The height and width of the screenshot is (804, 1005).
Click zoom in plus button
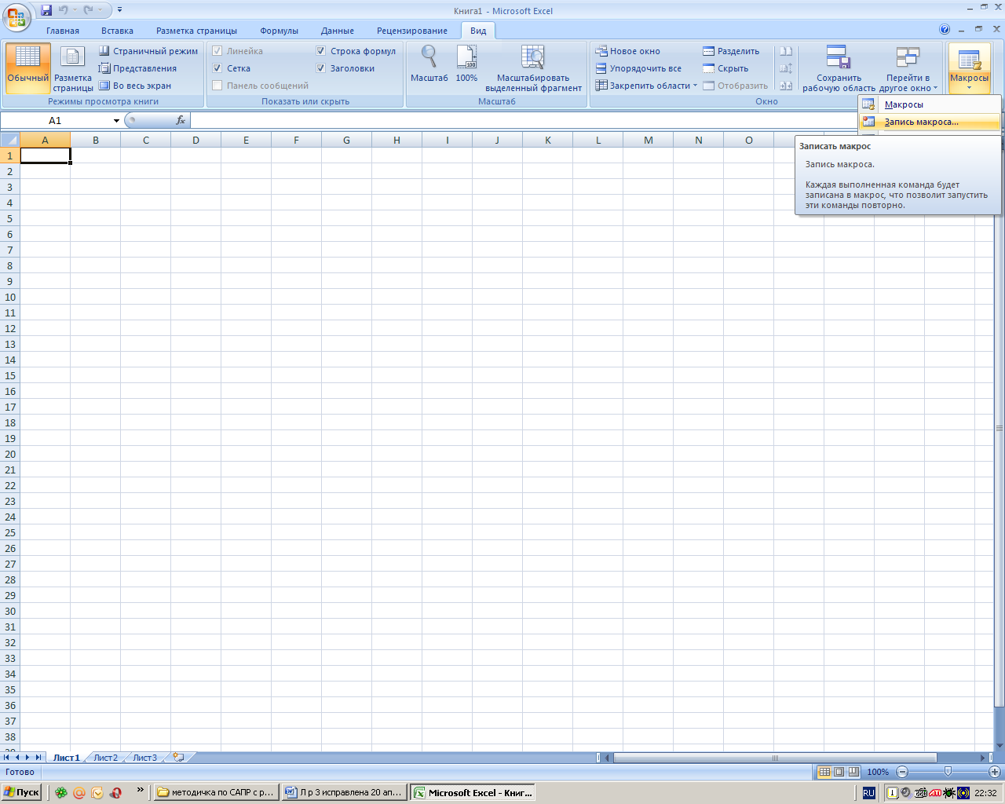coord(994,772)
